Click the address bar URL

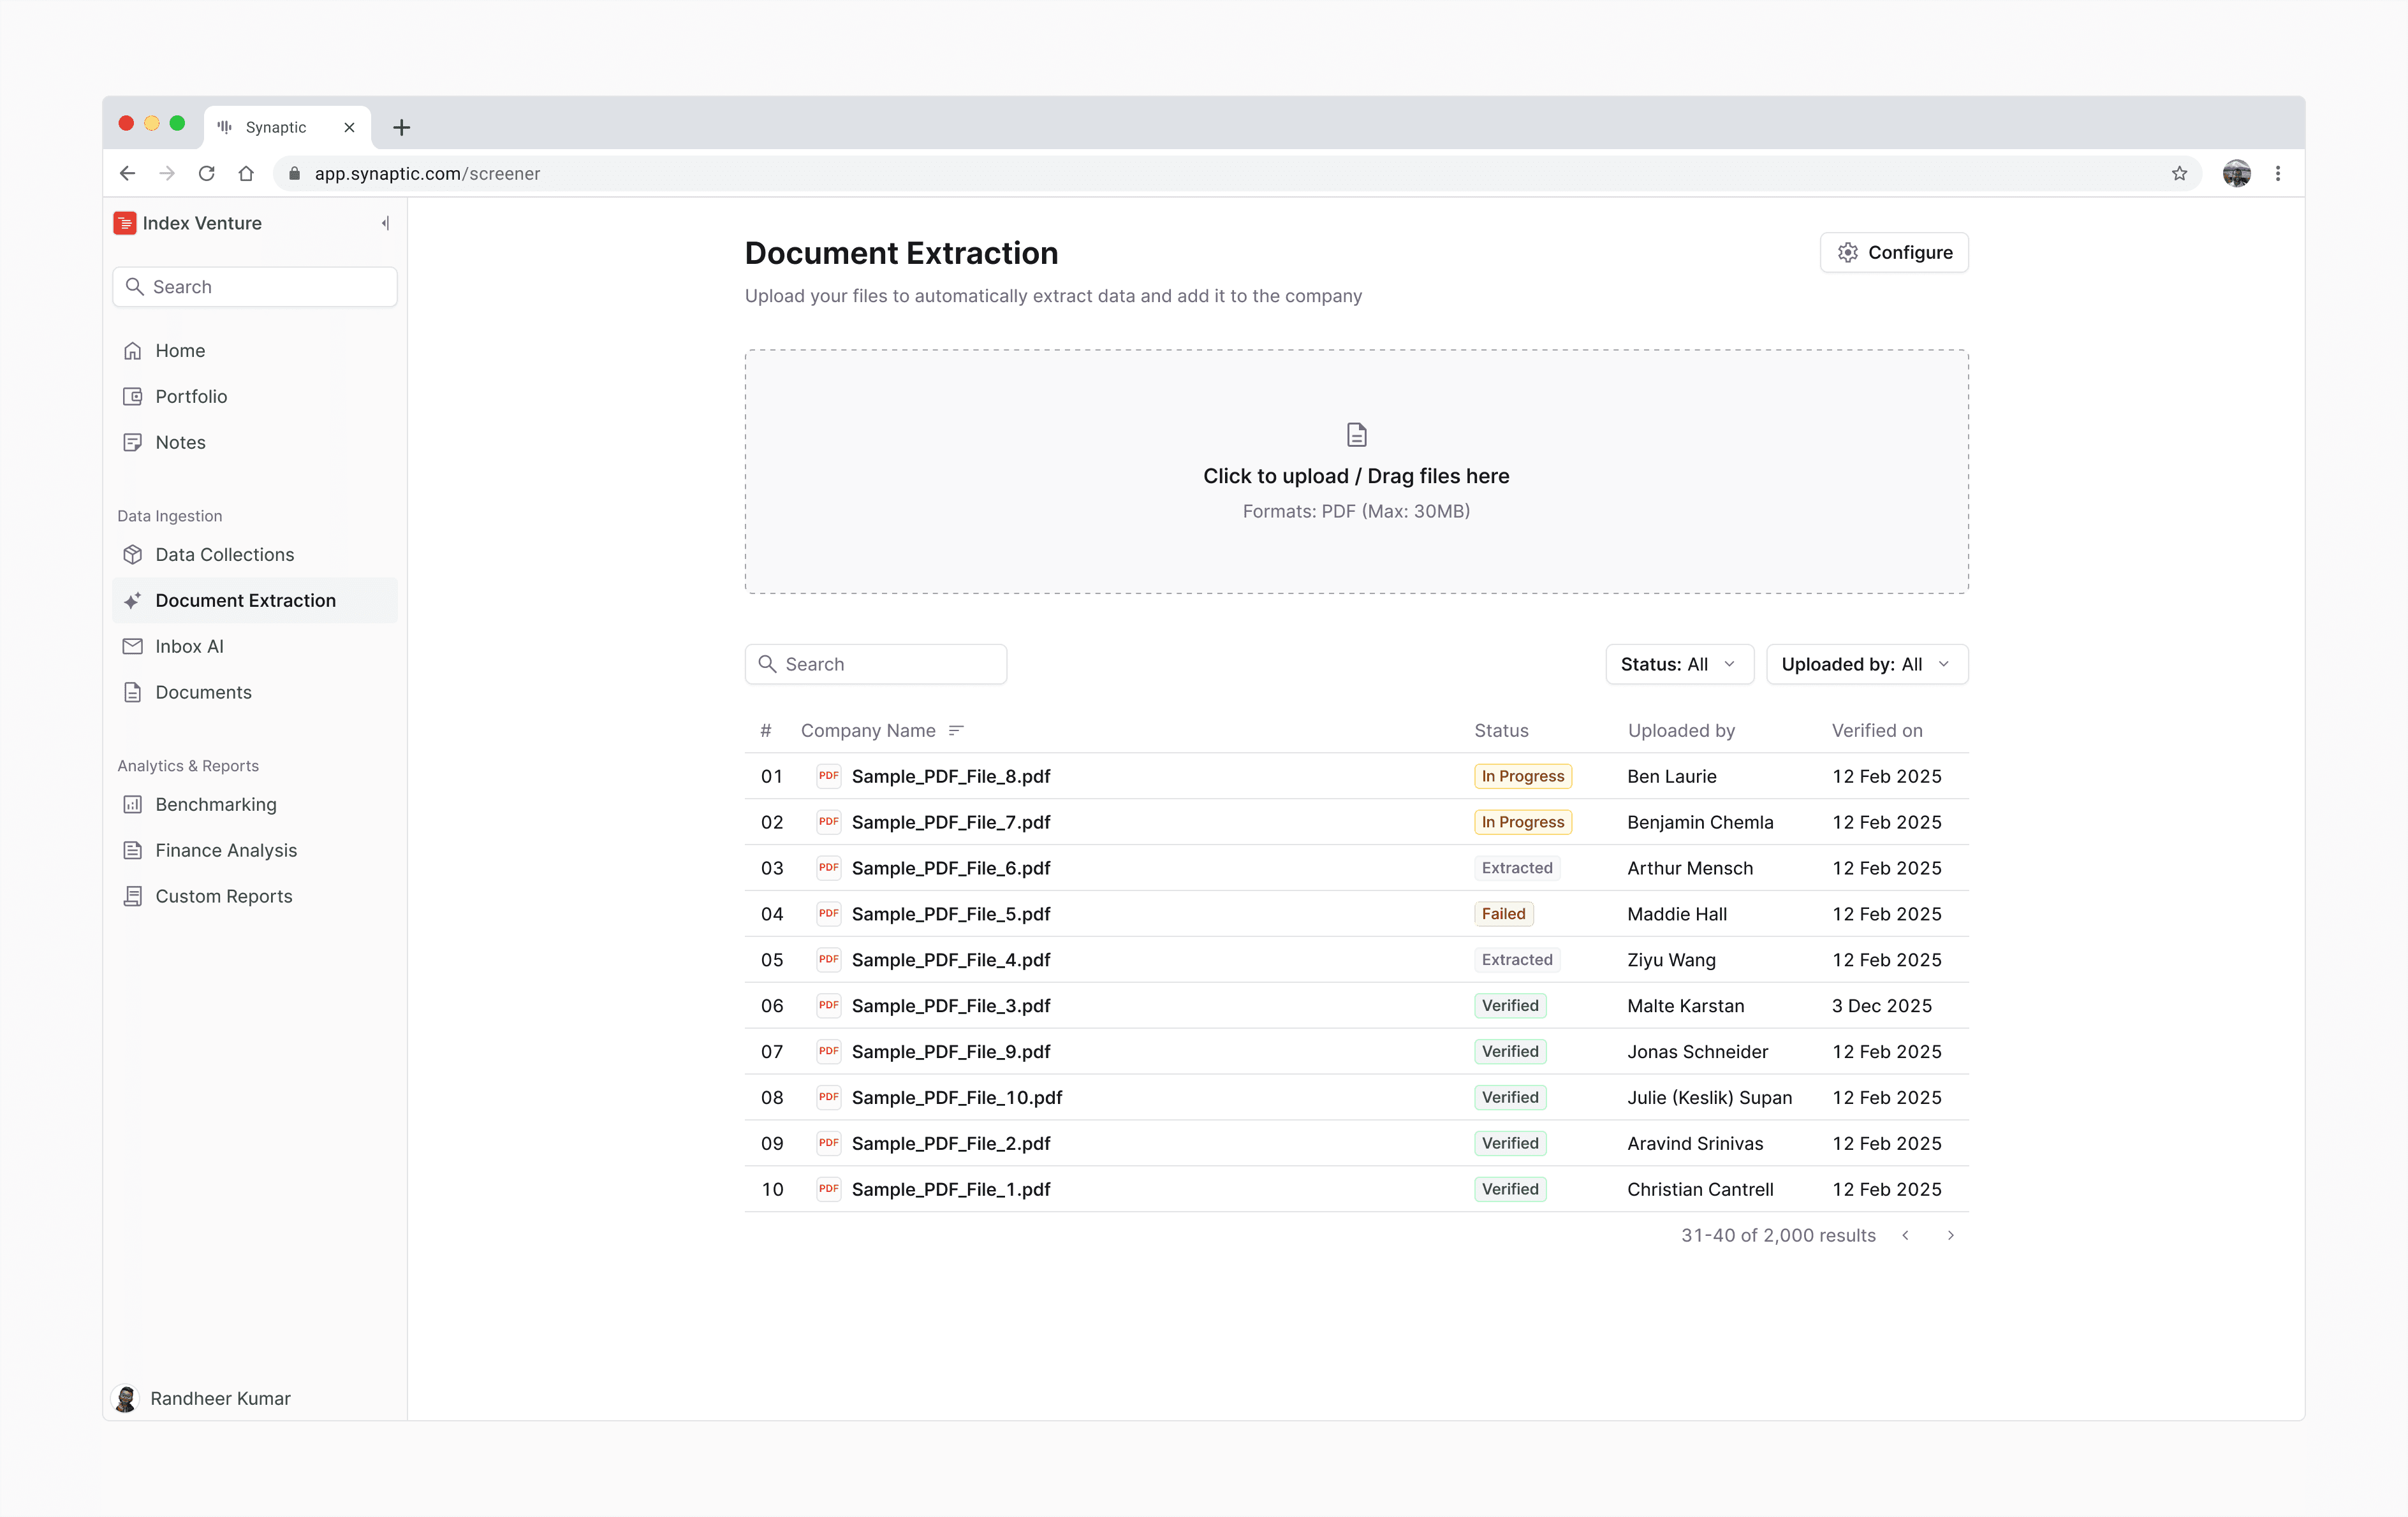click(x=427, y=174)
